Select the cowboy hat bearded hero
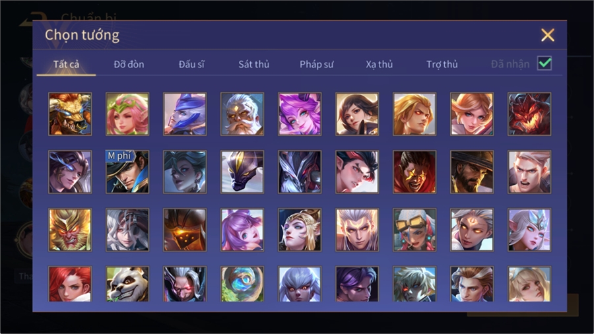Image resolution: width=594 pixels, height=334 pixels. 472,172
